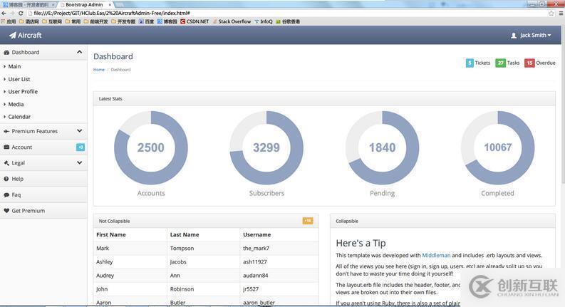Click the blue Tickets count badge
Image resolution: width=565 pixels, height=307 pixels.
tap(470, 63)
